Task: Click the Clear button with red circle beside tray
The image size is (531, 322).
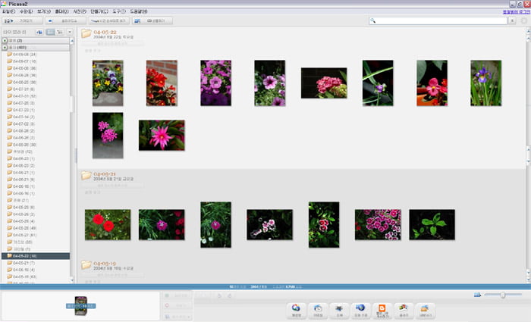Action: [x=177, y=305]
